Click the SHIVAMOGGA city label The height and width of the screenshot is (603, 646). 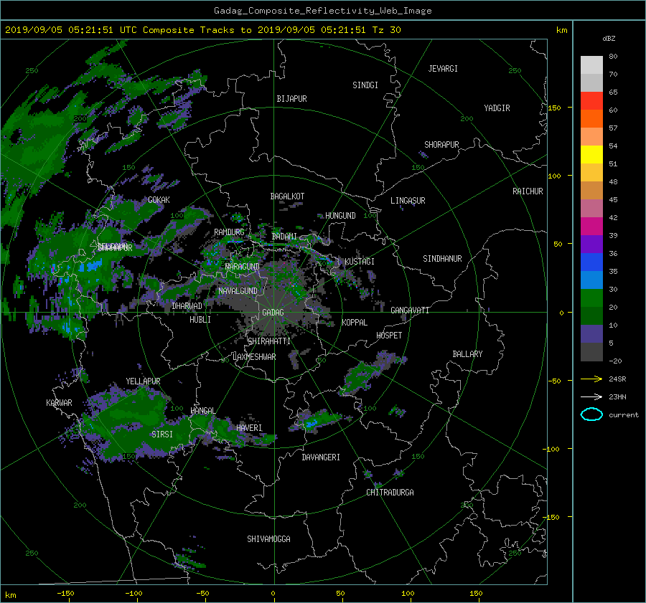(268, 539)
